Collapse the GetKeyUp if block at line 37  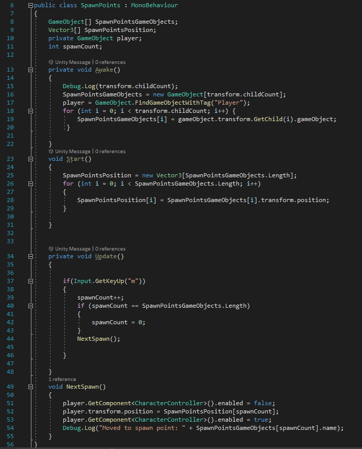point(30,281)
